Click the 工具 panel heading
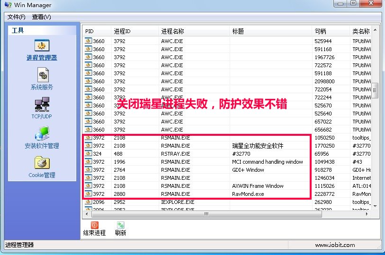 pos(18,30)
